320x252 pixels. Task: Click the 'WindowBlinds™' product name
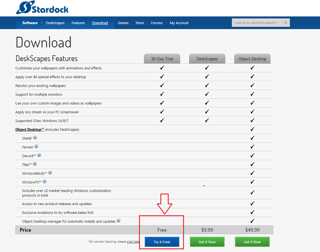point(35,173)
